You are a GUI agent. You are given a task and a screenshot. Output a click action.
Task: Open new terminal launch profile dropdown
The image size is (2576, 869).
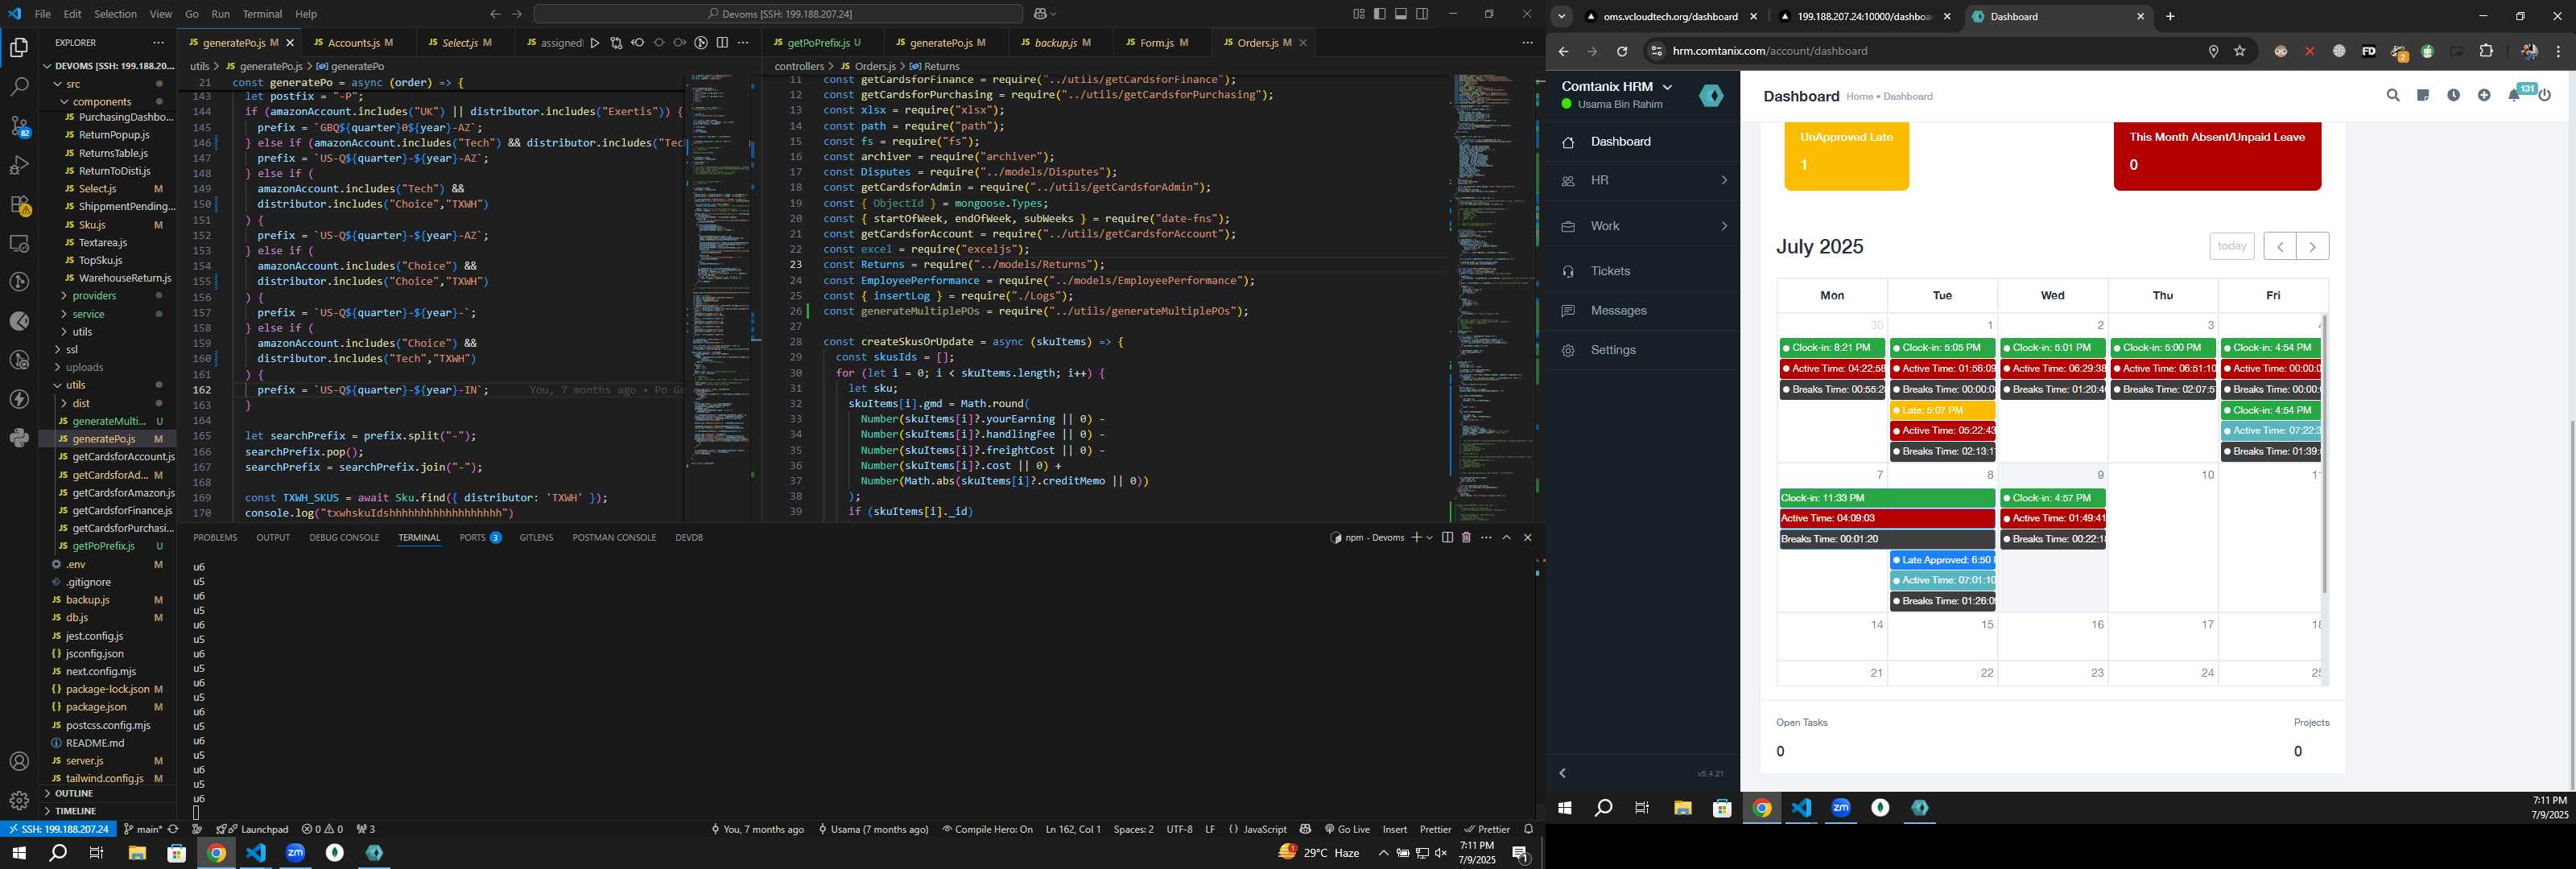coord(1430,538)
